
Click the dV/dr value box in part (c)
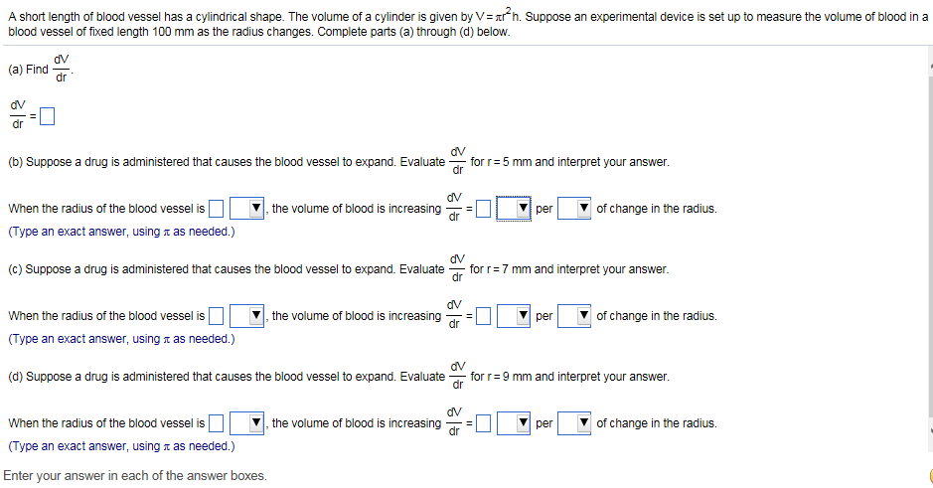click(x=482, y=316)
